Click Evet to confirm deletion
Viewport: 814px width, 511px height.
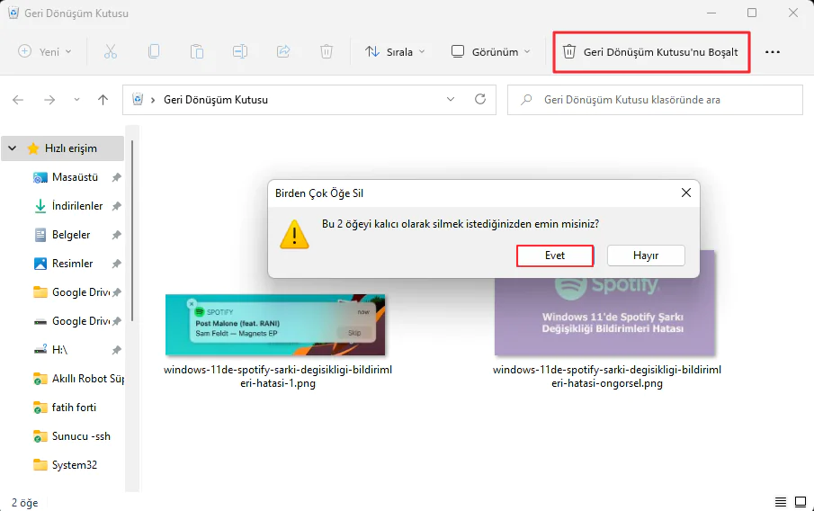555,255
